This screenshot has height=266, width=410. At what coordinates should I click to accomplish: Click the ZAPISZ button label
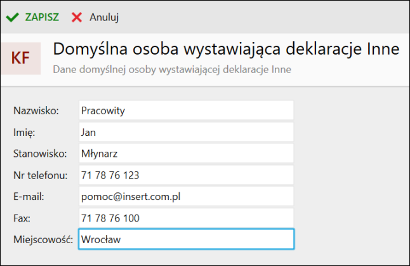point(42,17)
